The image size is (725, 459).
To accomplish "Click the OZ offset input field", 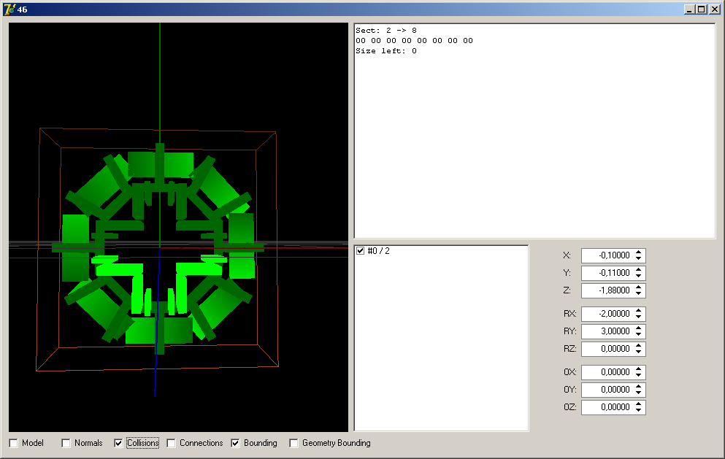I will [x=607, y=407].
